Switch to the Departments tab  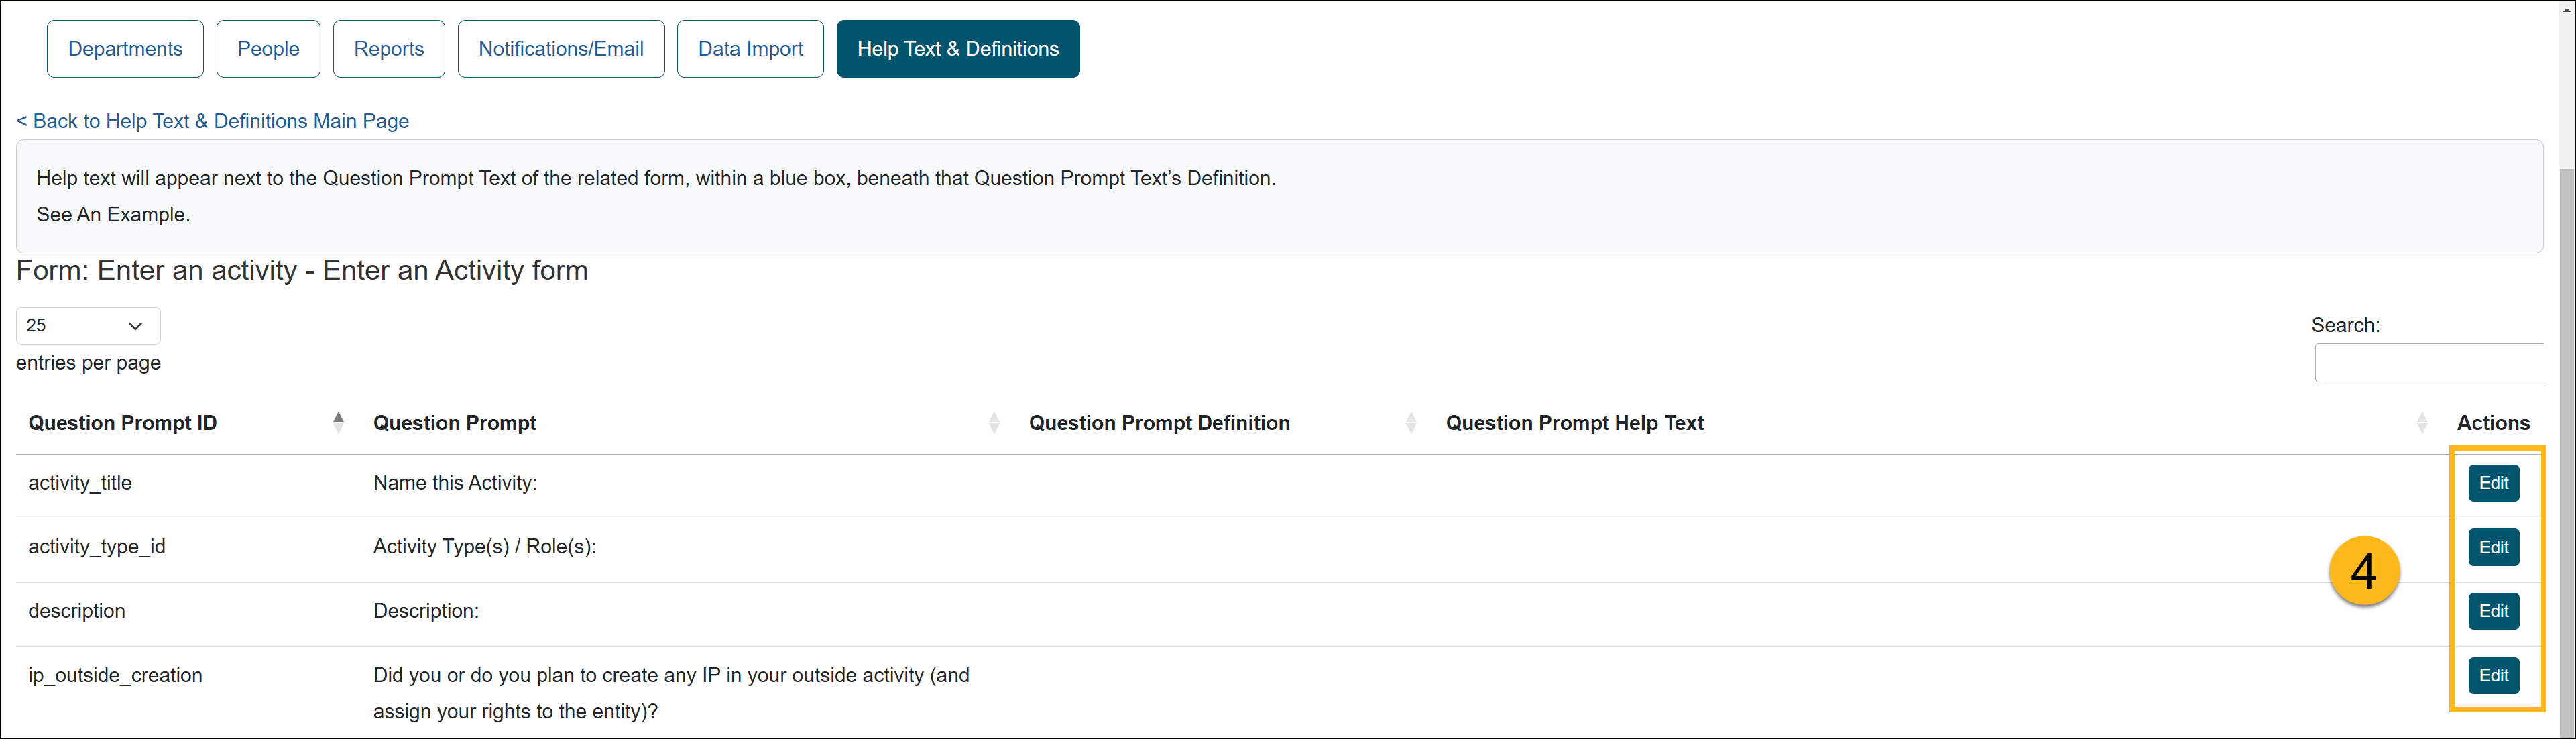click(125, 49)
